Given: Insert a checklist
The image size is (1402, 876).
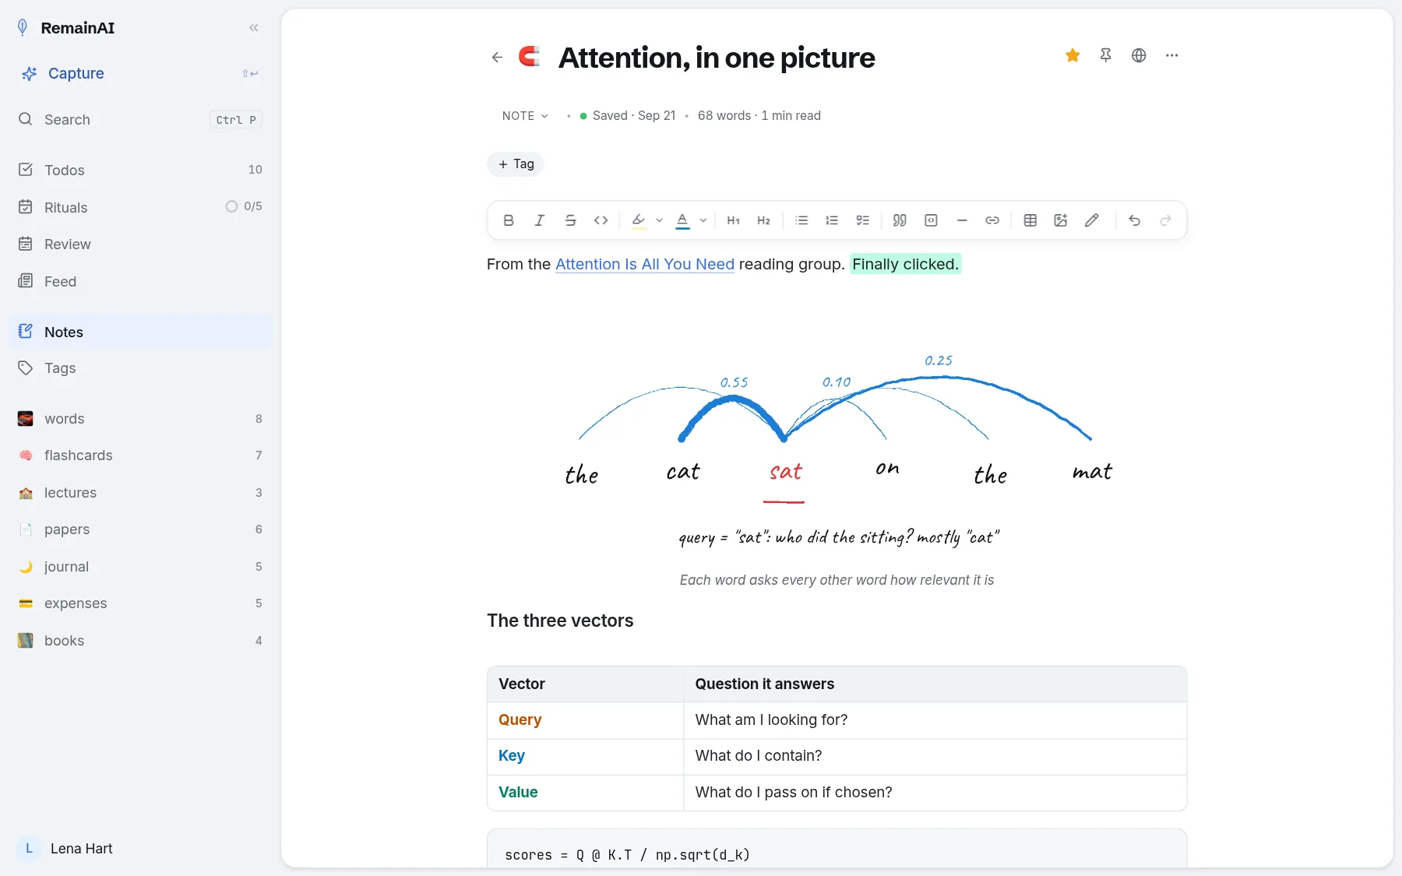Looking at the screenshot, I should [x=862, y=220].
